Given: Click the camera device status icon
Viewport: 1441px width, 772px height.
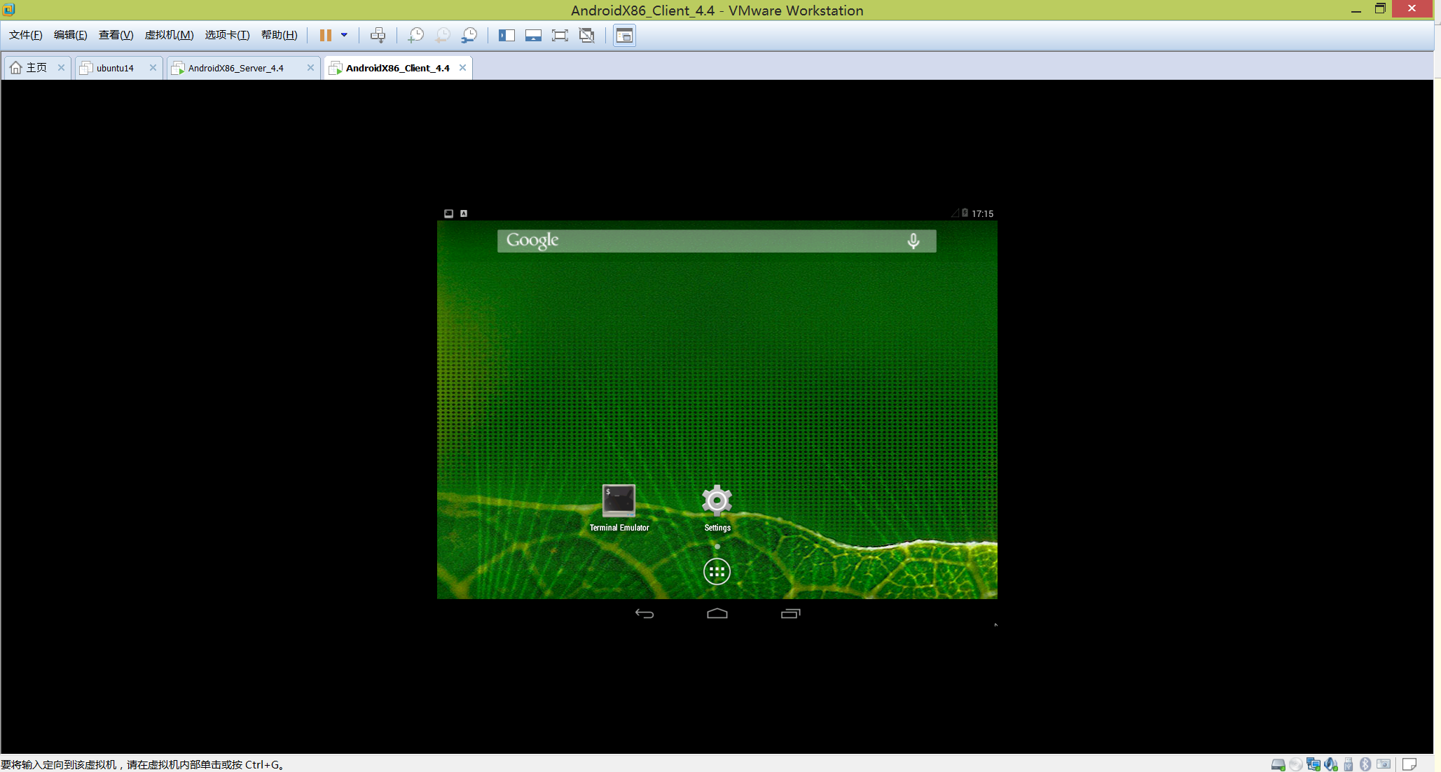Looking at the screenshot, I should coord(1384,764).
